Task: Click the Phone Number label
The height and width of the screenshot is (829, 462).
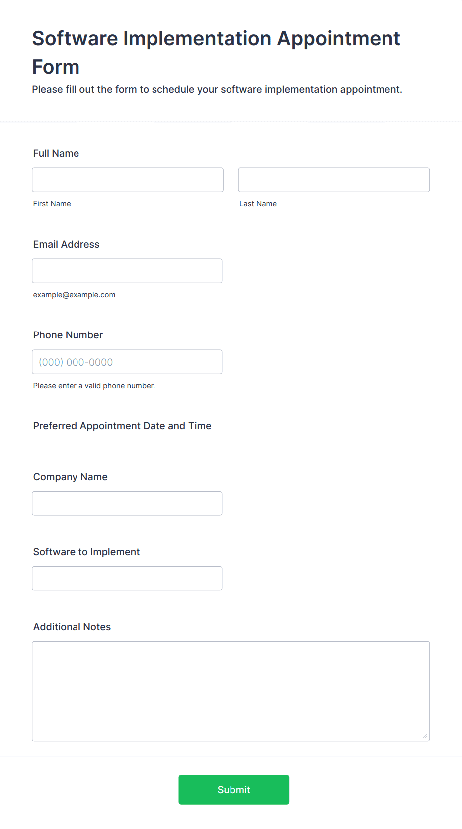Action: click(x=68, y=335)
